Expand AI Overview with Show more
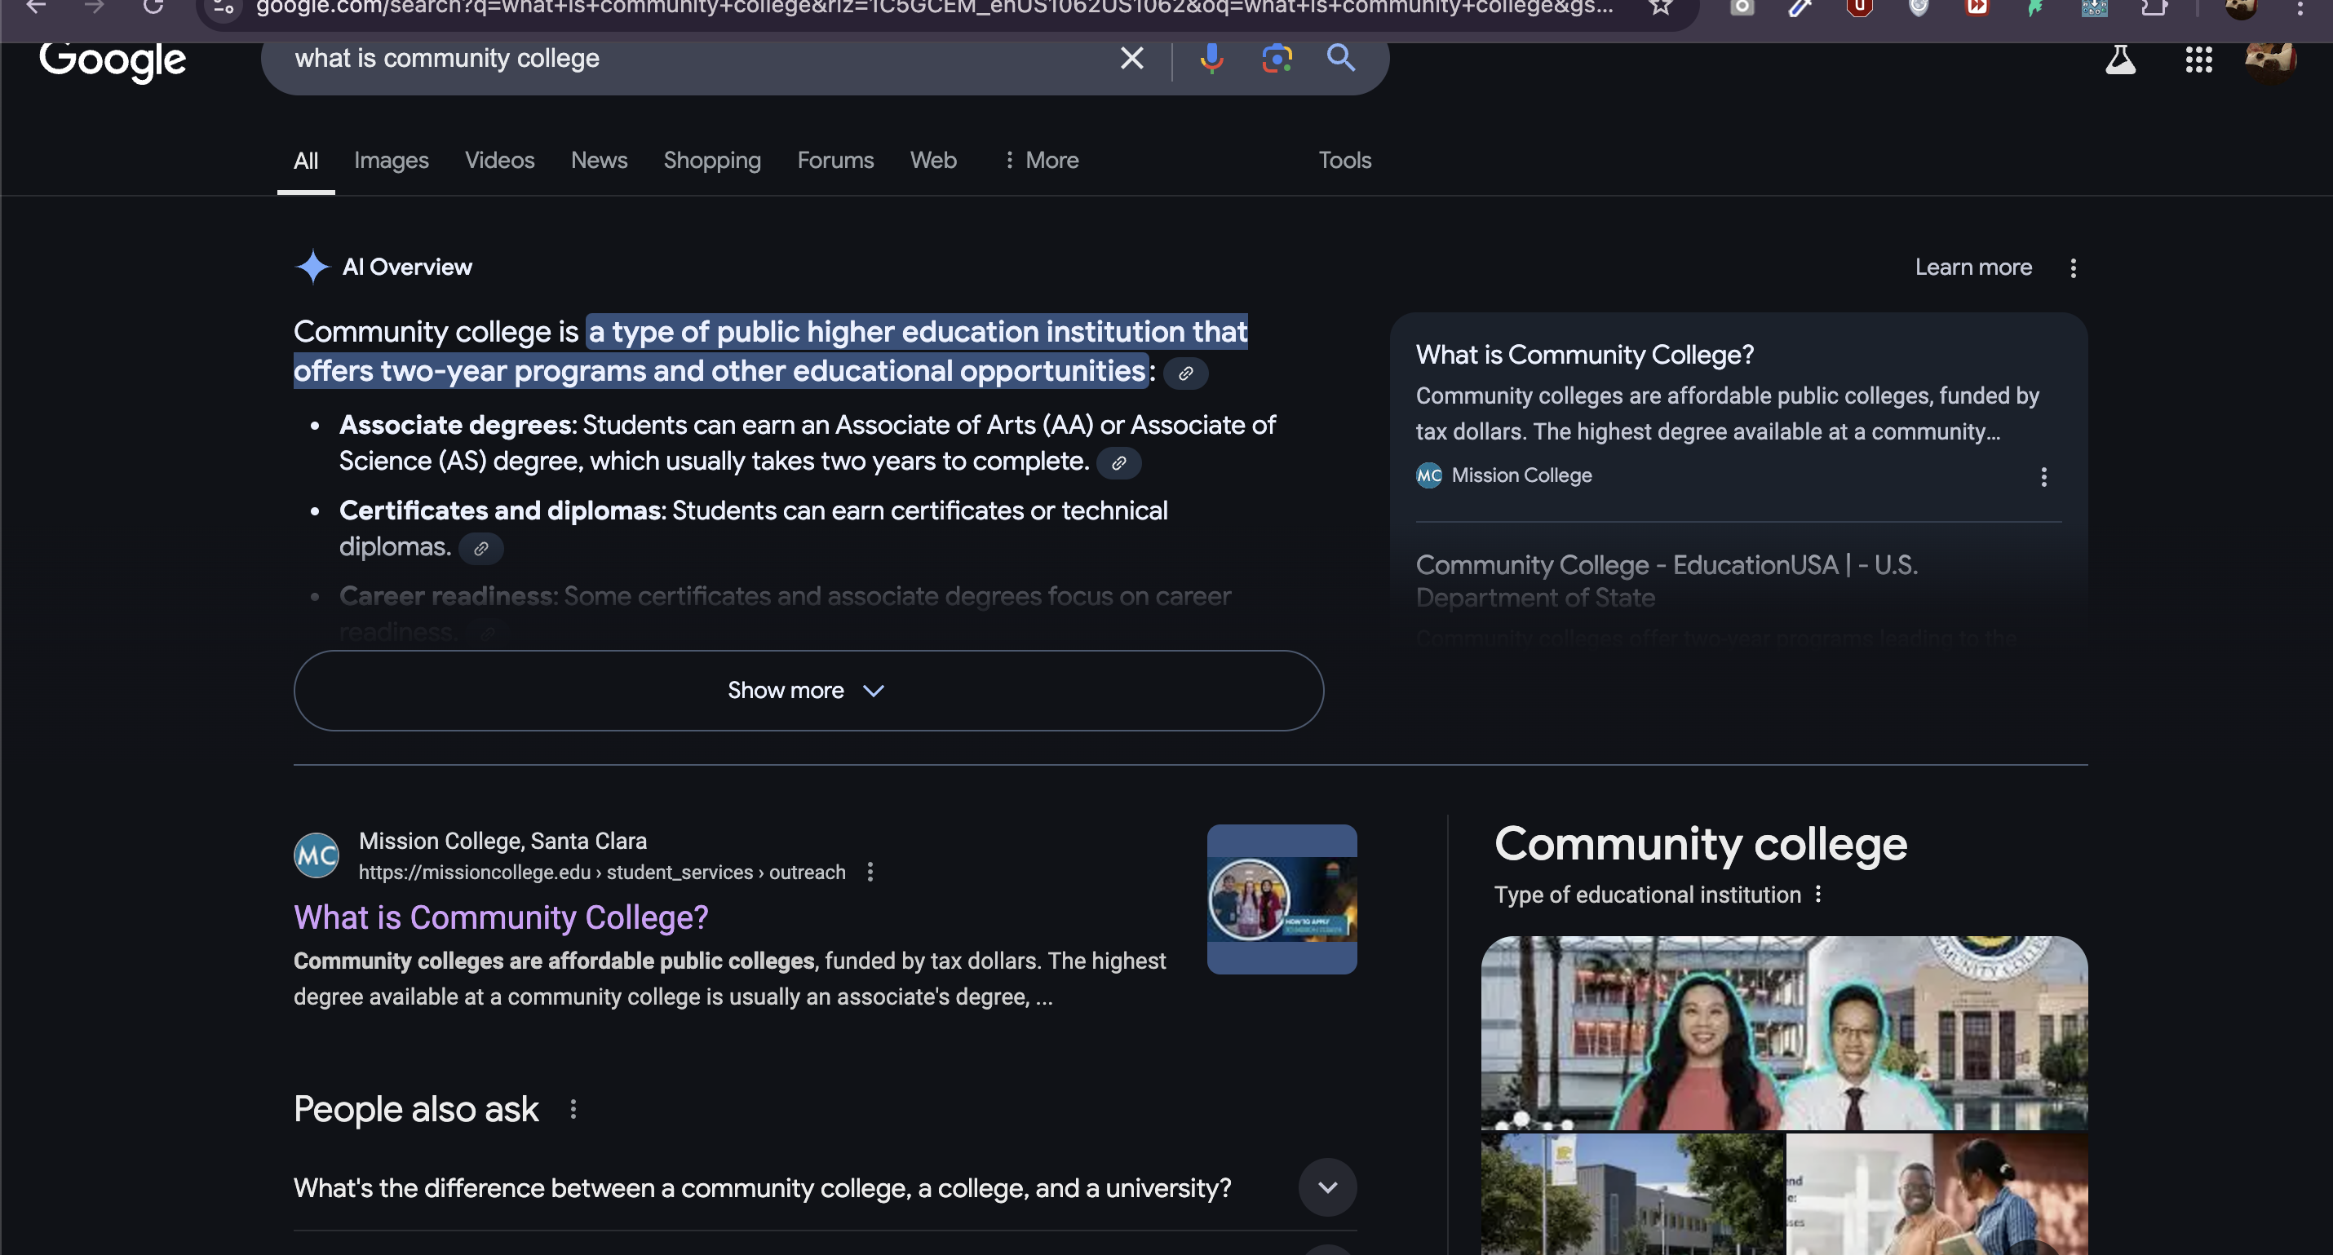This screenshot has width=2333, height=1255. point(808,691)
